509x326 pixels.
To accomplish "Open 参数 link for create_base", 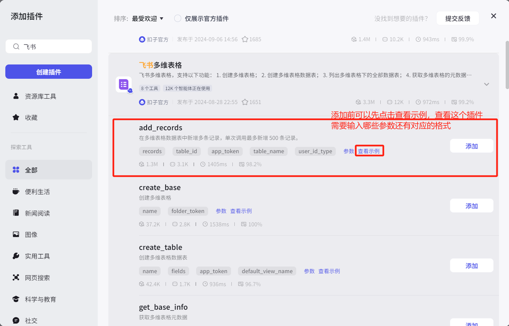I will [221, 211].
